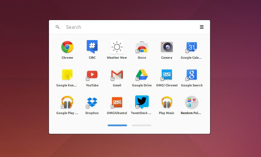Switch to the second apps page indicator
This screenshot has width=261, height=157.
[142, 125]
